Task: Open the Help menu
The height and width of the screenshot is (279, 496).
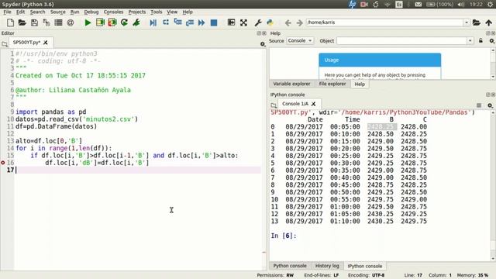Action: coord(188,12)
